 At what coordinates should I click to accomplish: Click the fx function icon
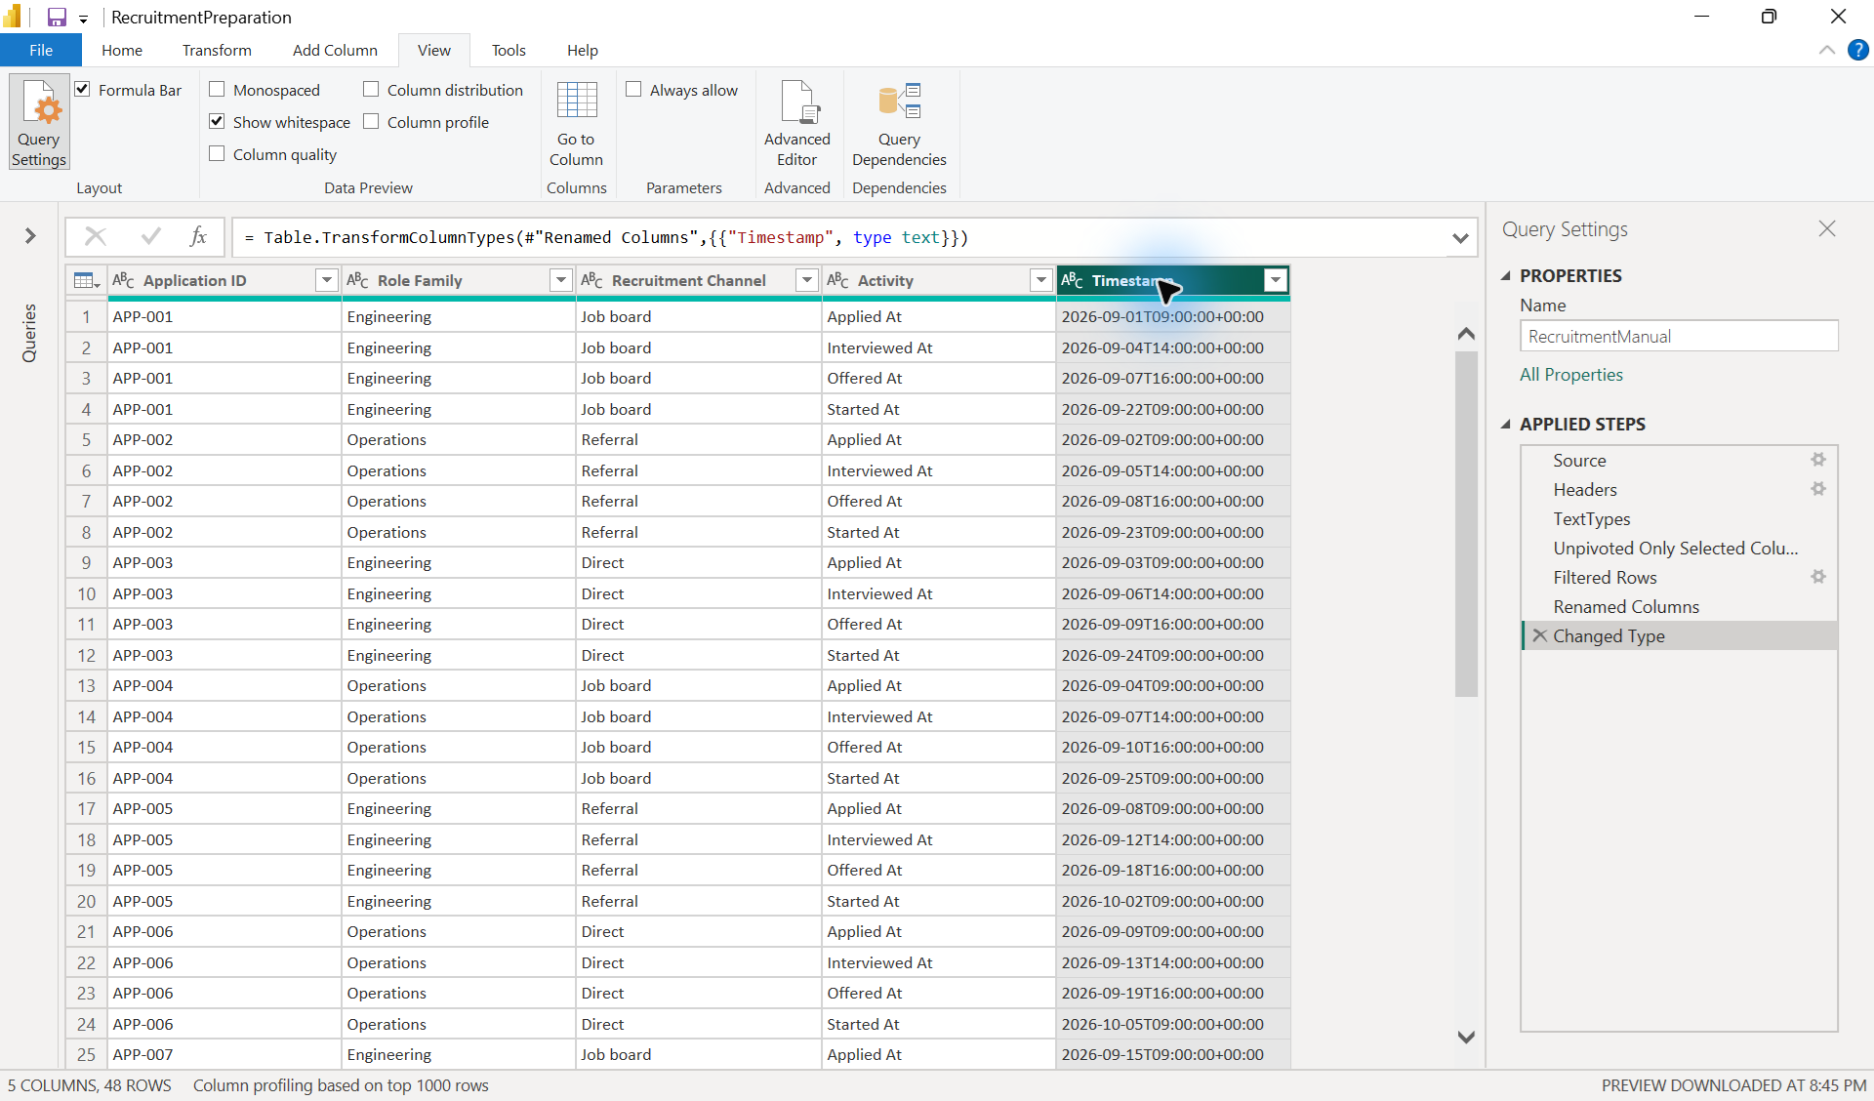click(x=198, y=236)
